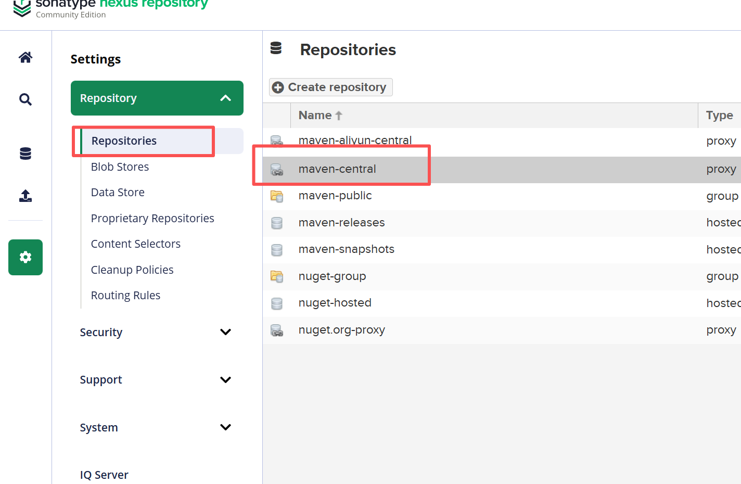The height and width of the screenshot is (484, 741).
Task: Sort by the Name column arrow
Action: click(x=339, y=116)
